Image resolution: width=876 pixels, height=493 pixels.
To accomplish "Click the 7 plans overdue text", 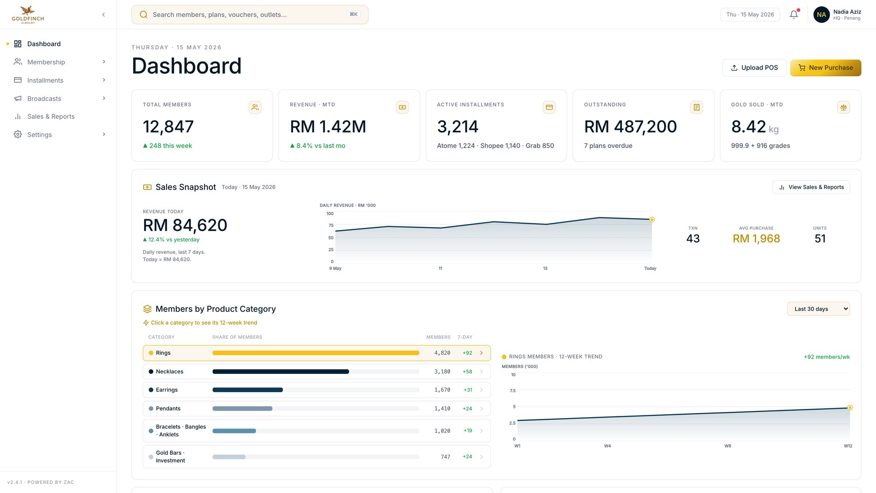I will tap(608, 145).
